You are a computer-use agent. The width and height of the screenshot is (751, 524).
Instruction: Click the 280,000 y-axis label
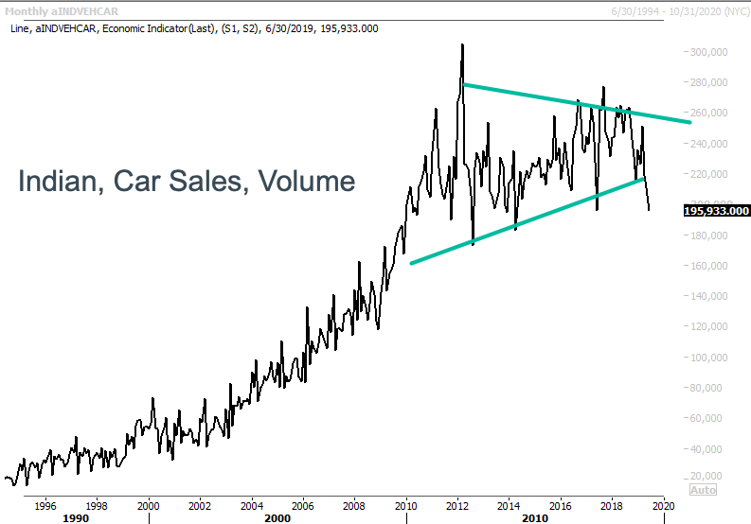tap(708, 82)
